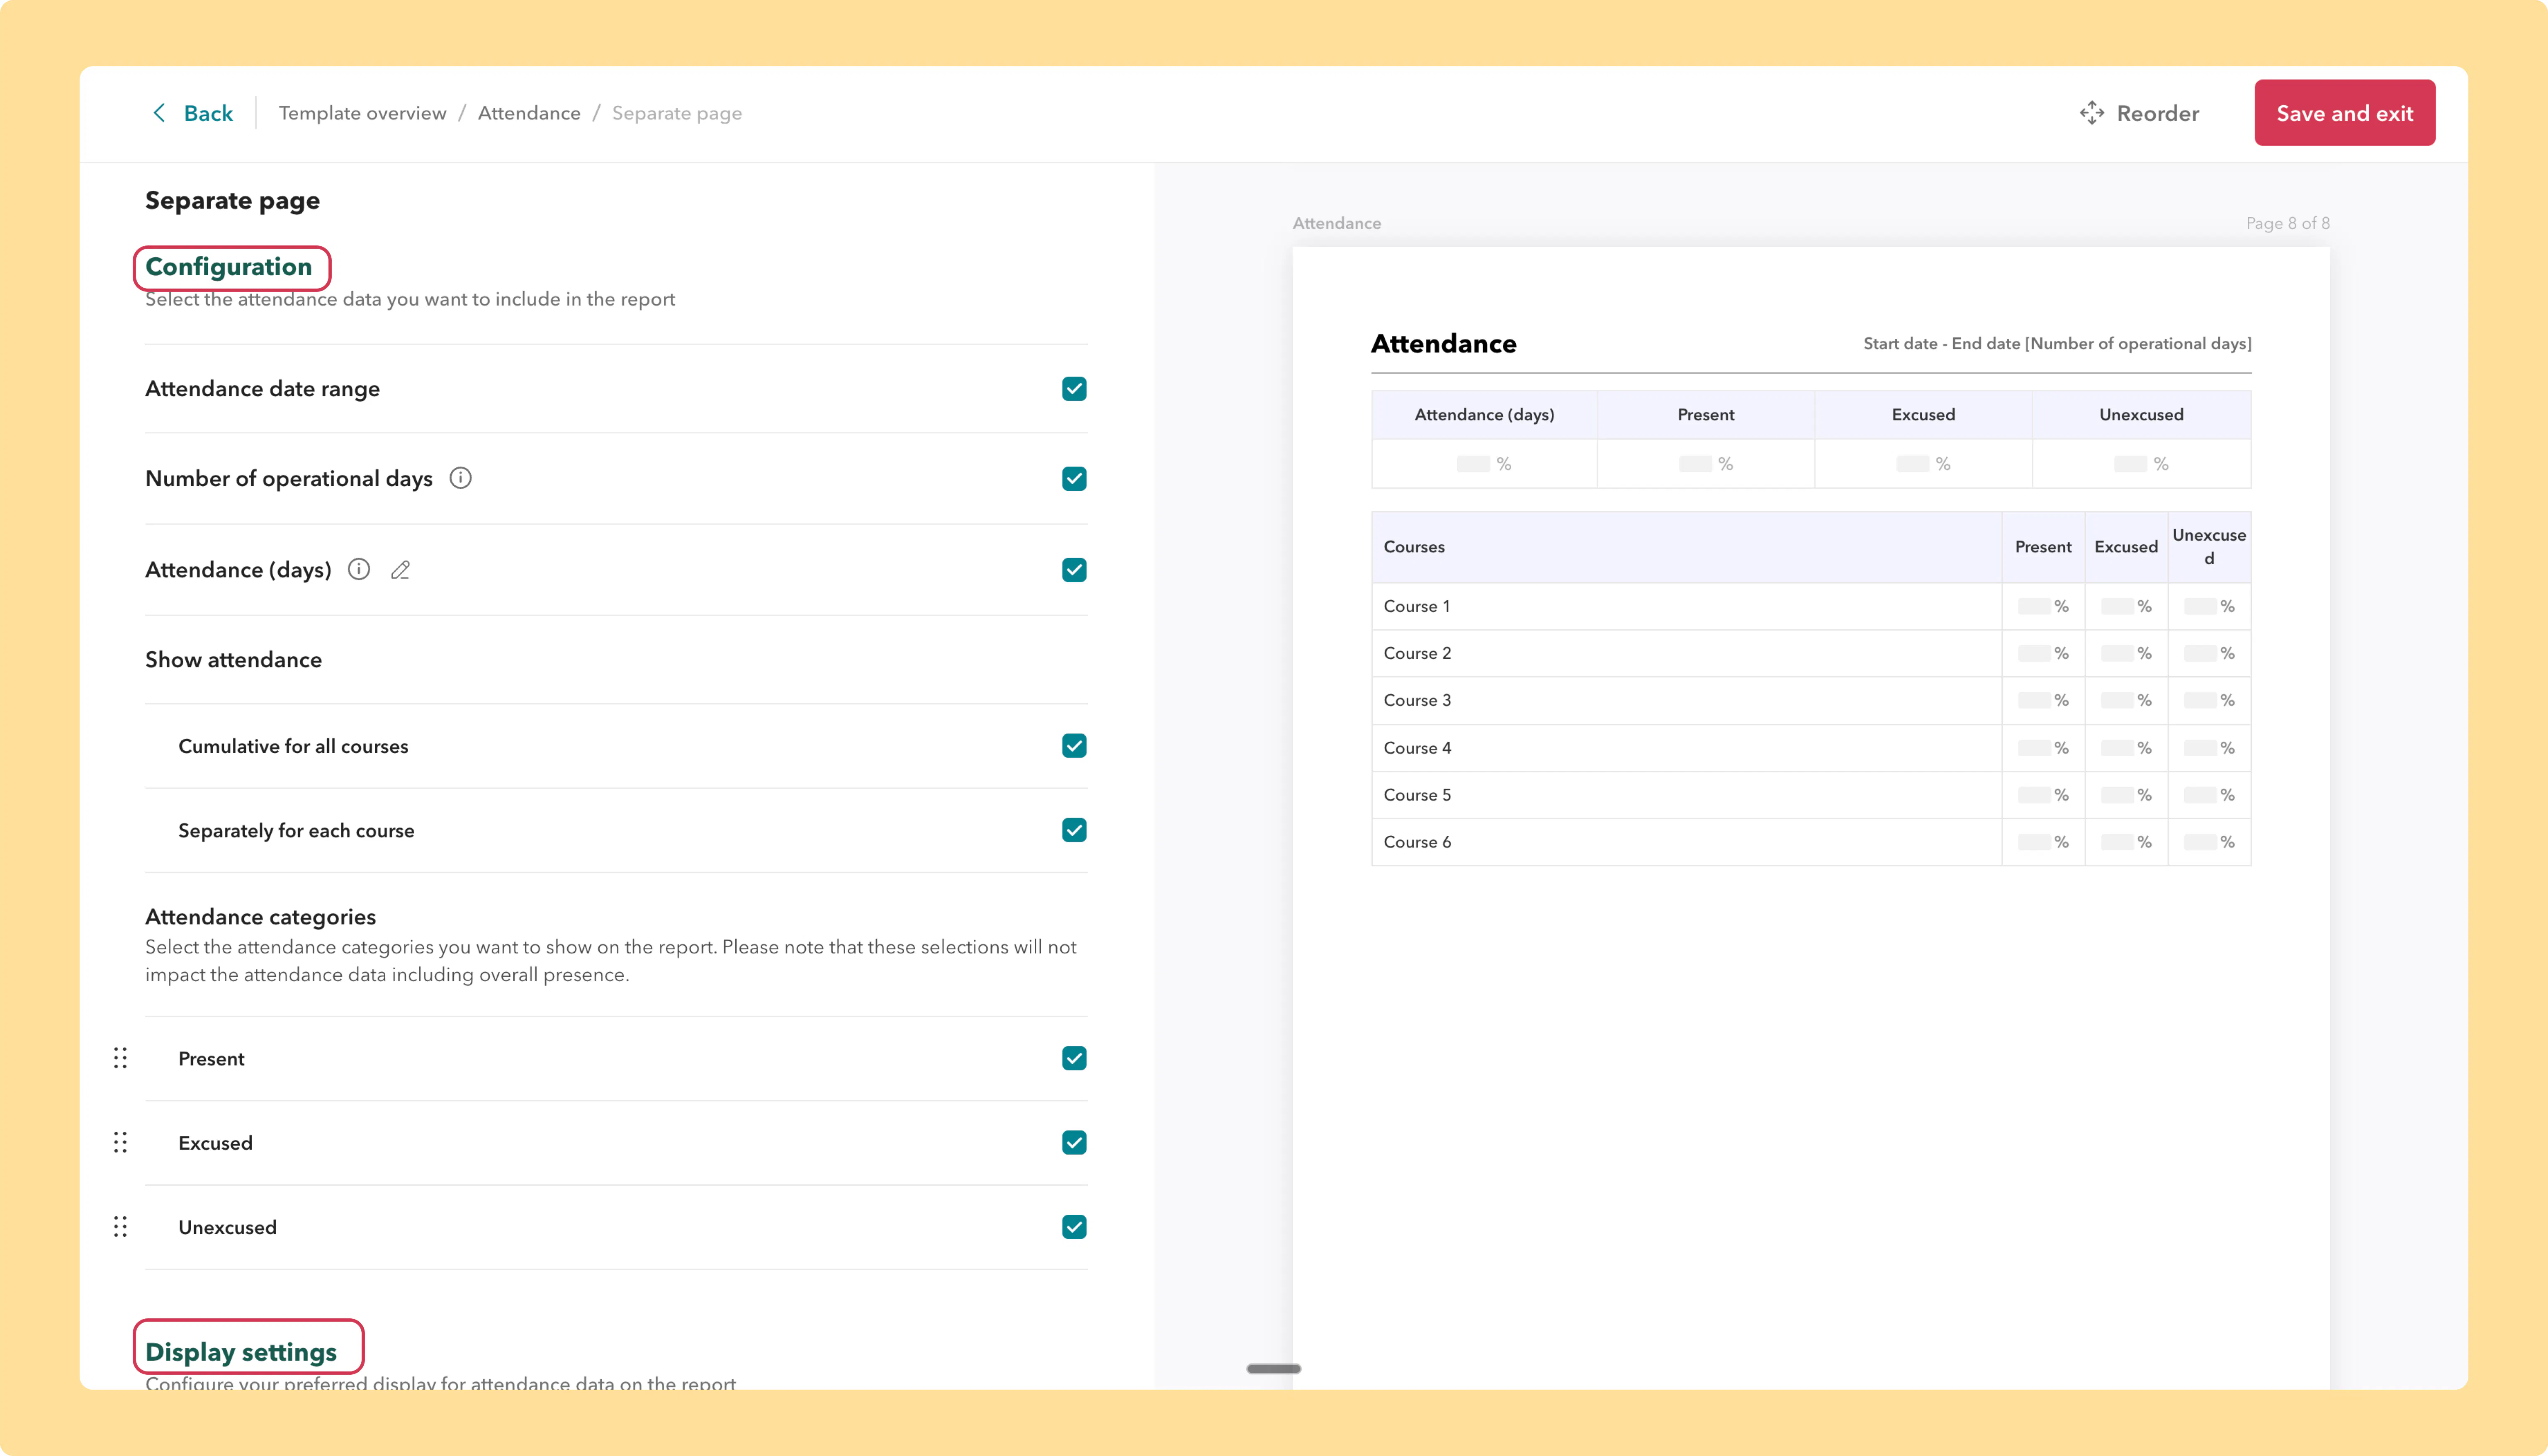Screen dimensions: 2548x1456
Task: Click the Show attendance label
Action: point(233,660)
